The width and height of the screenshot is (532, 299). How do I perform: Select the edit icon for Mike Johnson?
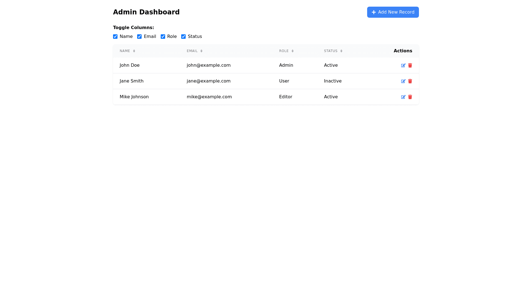click(403, 97)
